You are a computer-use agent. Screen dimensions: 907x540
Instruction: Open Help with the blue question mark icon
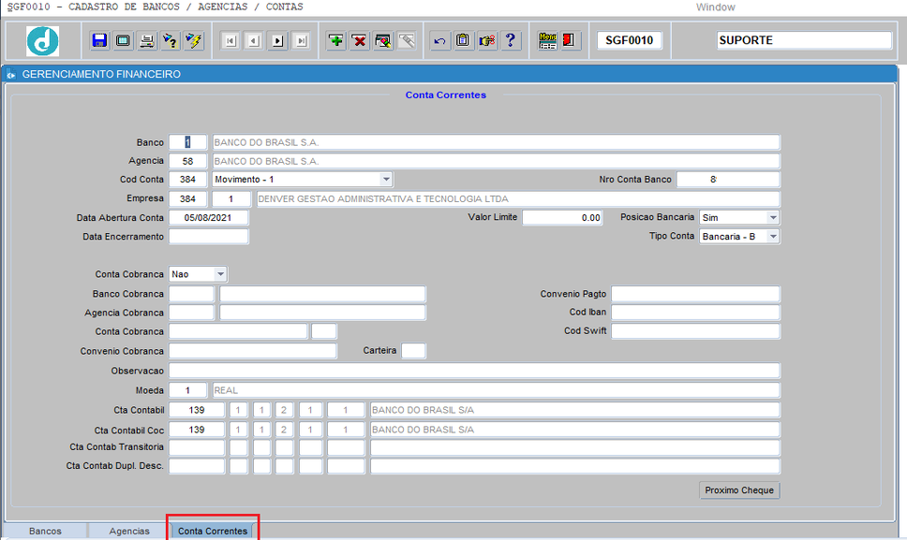[511, 40]
